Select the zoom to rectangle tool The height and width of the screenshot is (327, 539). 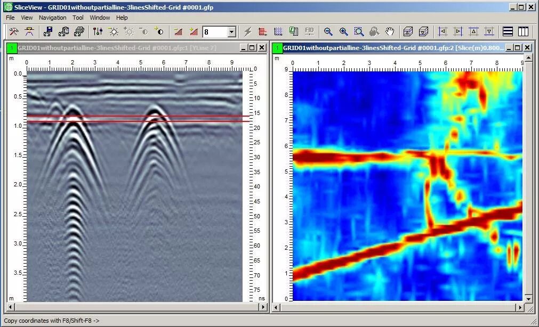click(x=359, y=31)
